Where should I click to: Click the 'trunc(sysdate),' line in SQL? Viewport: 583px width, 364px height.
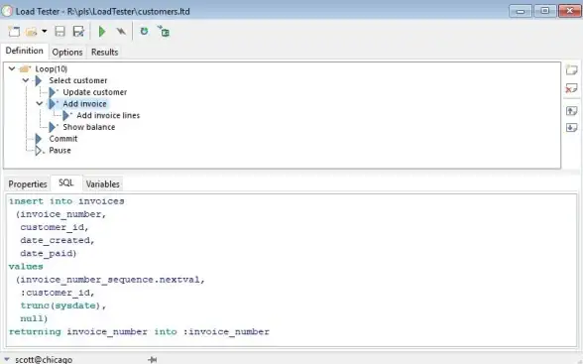click(63, 305)
